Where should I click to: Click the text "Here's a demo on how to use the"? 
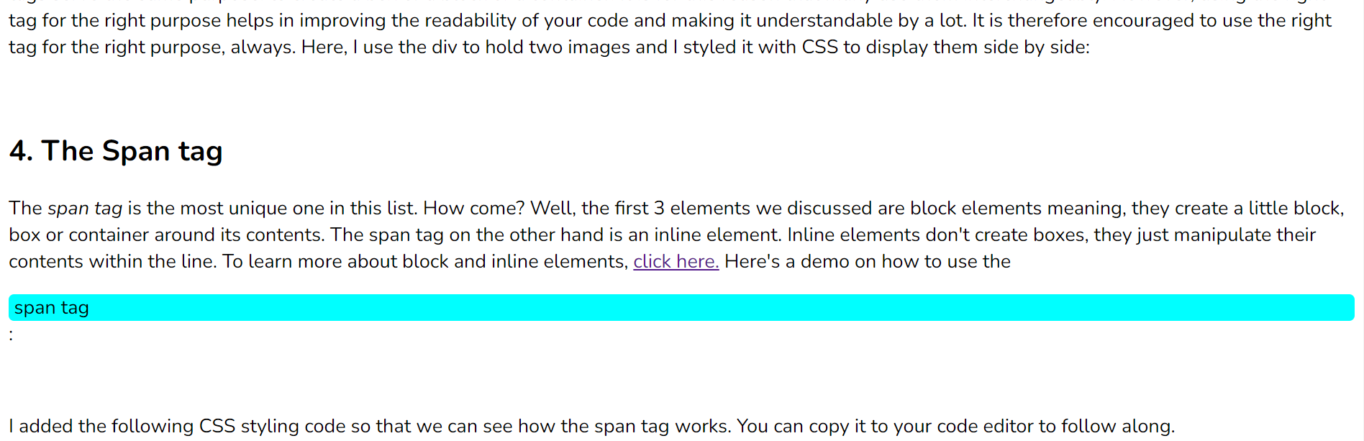867,262
